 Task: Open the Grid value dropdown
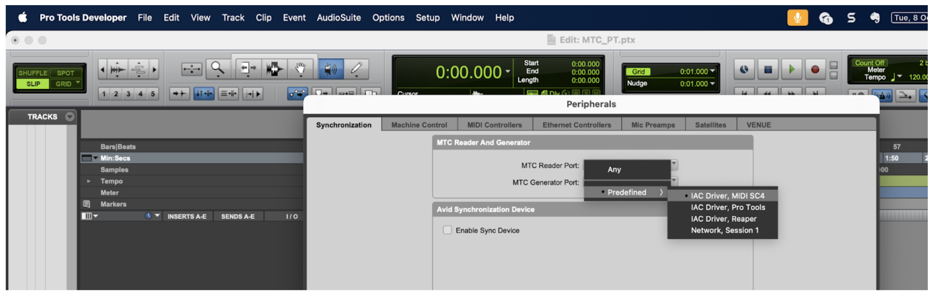pyautogui.click(x=712, y=71)
